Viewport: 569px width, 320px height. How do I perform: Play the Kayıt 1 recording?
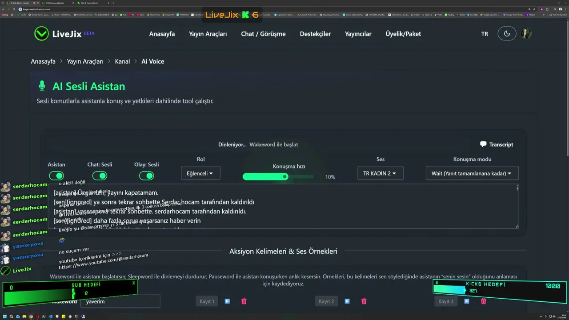[227, 301]
